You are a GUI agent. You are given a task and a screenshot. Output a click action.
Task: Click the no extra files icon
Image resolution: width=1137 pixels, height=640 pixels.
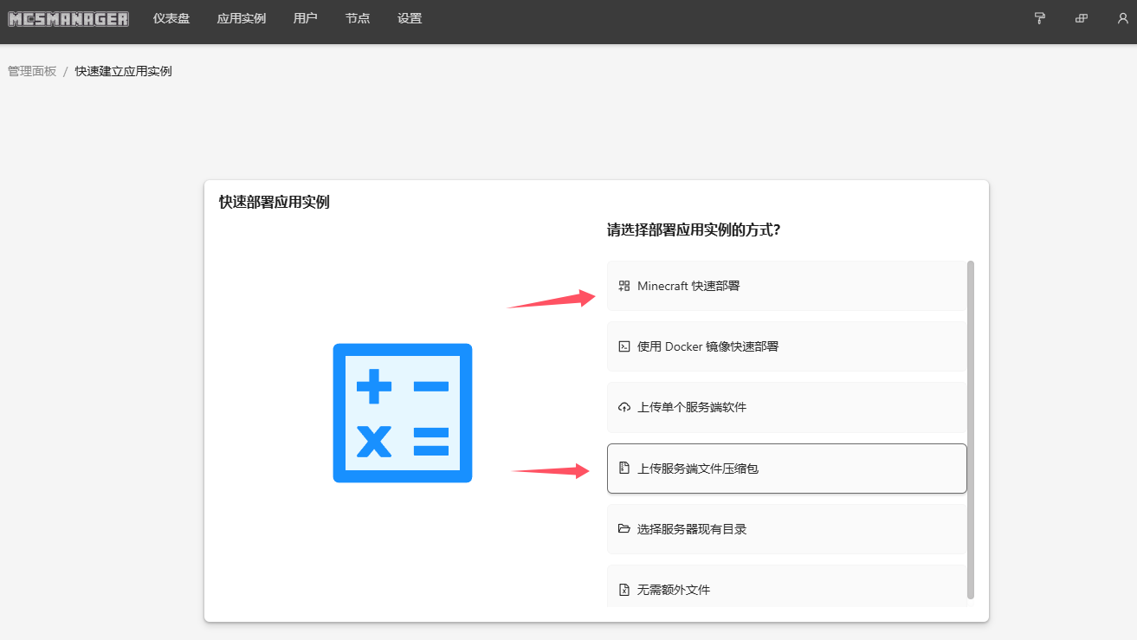click(x=623, y=590)
